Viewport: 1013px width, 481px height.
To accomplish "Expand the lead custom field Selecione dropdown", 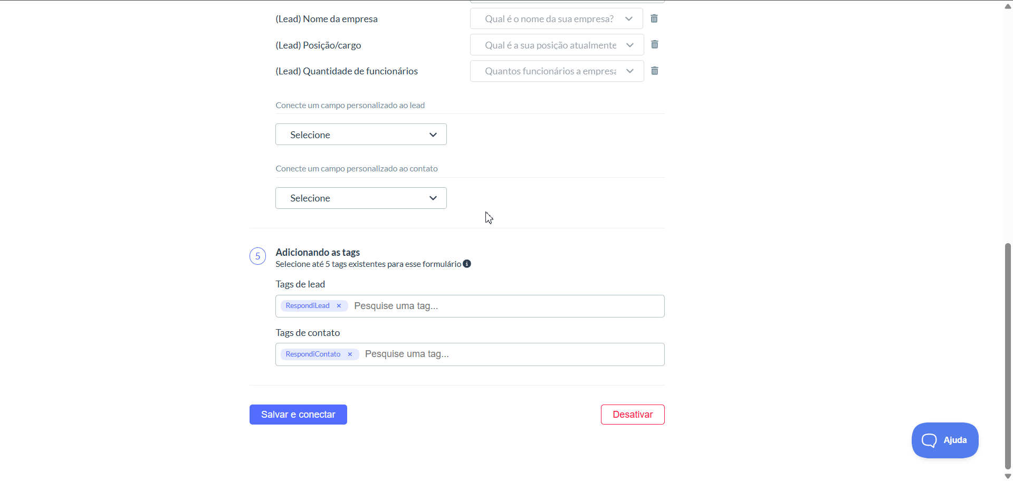I will pyautogui.click(x=361, y=134).
